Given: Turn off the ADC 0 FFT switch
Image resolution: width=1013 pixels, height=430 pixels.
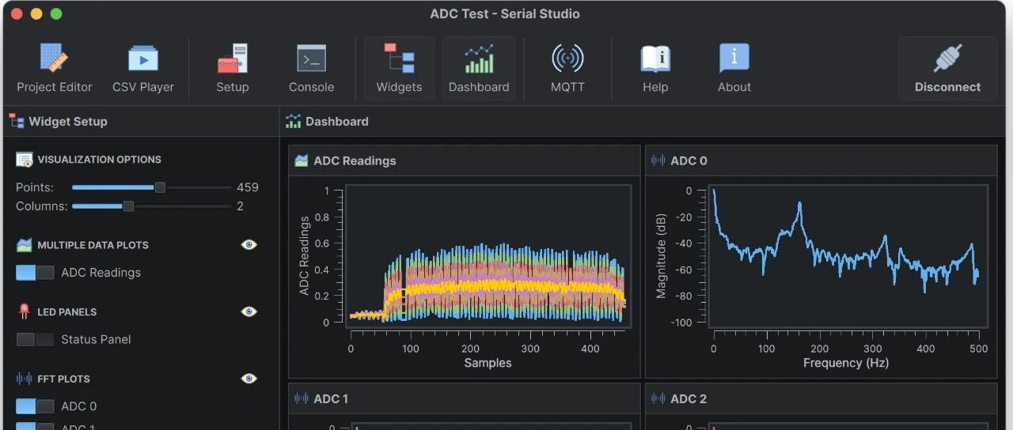Looking at the screenshot, I should [35, 406].
